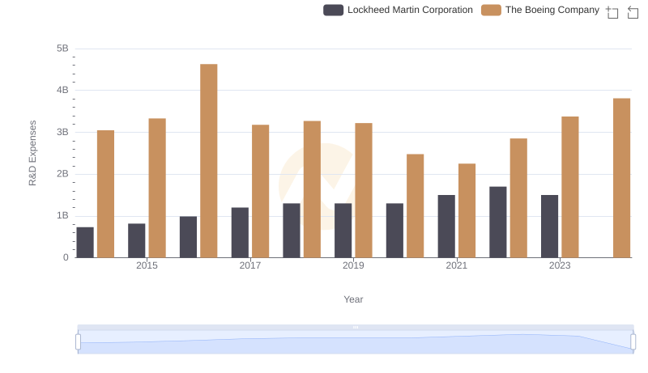Click the tallest Boeing bar for 2016
The width and height of the screenshot is (648, 373).
(x=209, y=161)
